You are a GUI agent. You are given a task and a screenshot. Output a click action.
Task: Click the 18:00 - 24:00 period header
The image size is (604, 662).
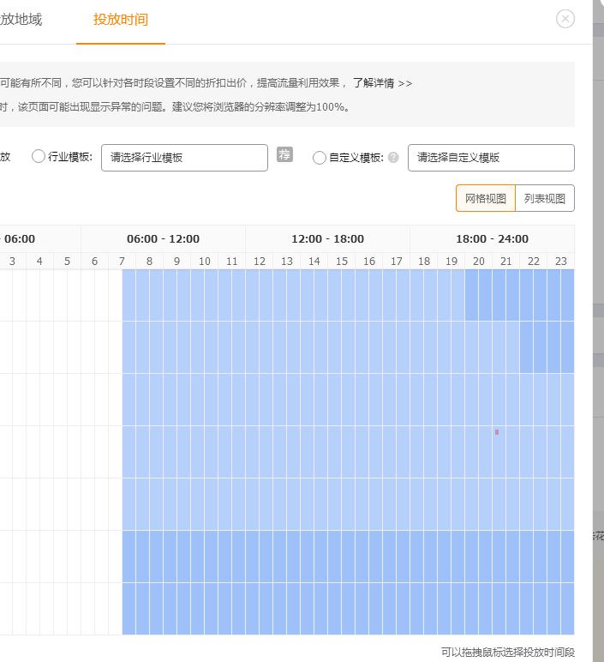pyautogui.click(x=492, y=238)
